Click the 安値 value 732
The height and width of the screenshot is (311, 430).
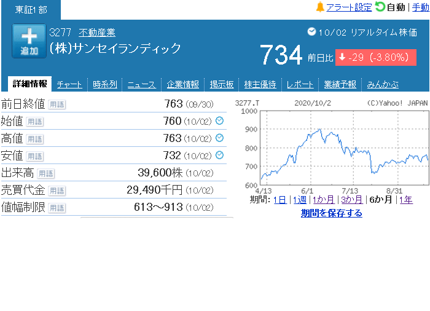172,155
